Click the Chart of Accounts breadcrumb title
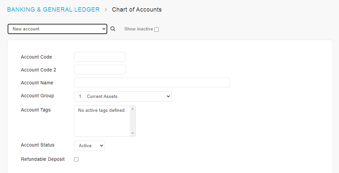 tap(137, 10)
